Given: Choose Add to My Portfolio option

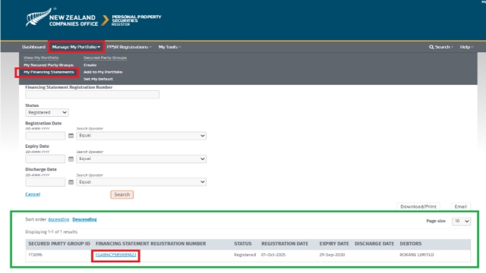Looking at the screenshot, I should pyautogui.click(x=103, y=72).
